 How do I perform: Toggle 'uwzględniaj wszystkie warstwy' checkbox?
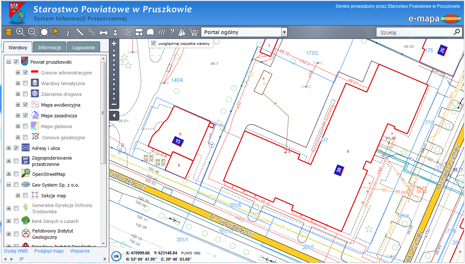coord(153,43)
